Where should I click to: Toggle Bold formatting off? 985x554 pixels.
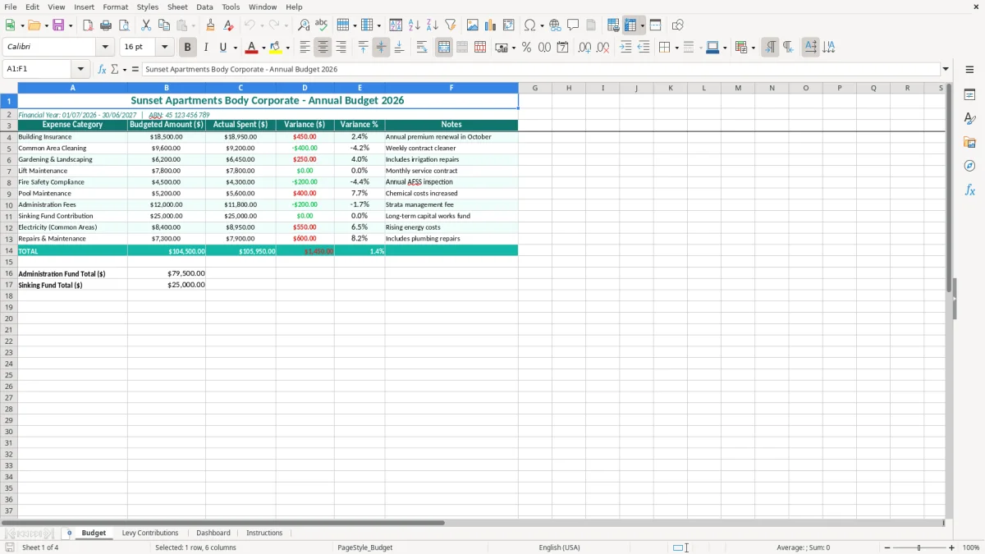click(x=187, y=48)
